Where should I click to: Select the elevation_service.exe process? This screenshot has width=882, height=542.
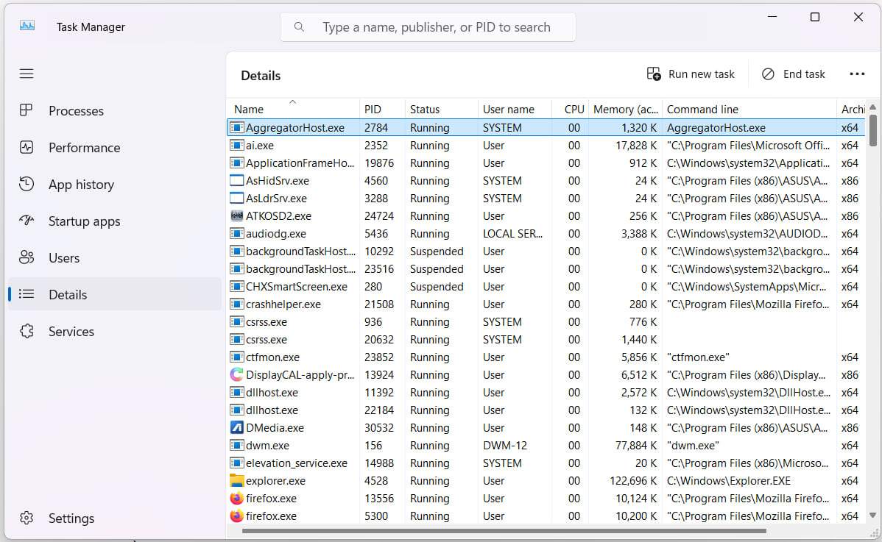(546, 463)
